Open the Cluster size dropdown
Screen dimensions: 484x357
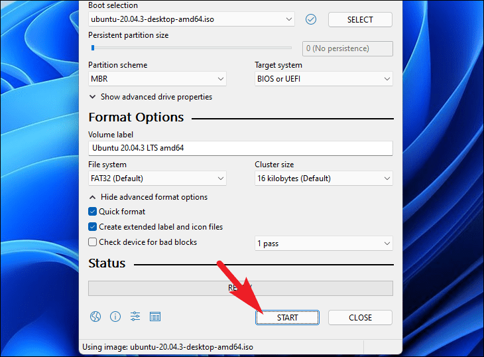[x=324, y=178]
